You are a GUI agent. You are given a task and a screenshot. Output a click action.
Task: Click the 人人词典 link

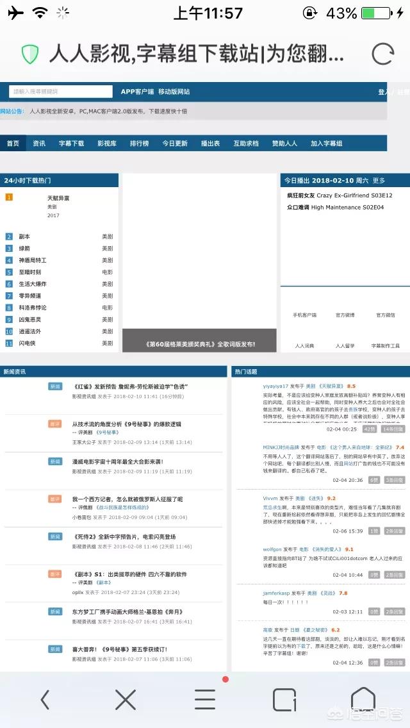click(304, 346)
